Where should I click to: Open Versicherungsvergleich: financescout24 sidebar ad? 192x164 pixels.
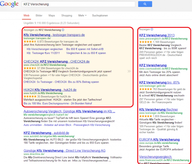pyautogui.click(x=156, y=157)
